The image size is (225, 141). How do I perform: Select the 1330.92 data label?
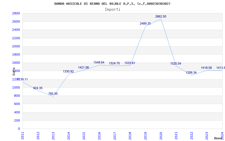(68, 71)
